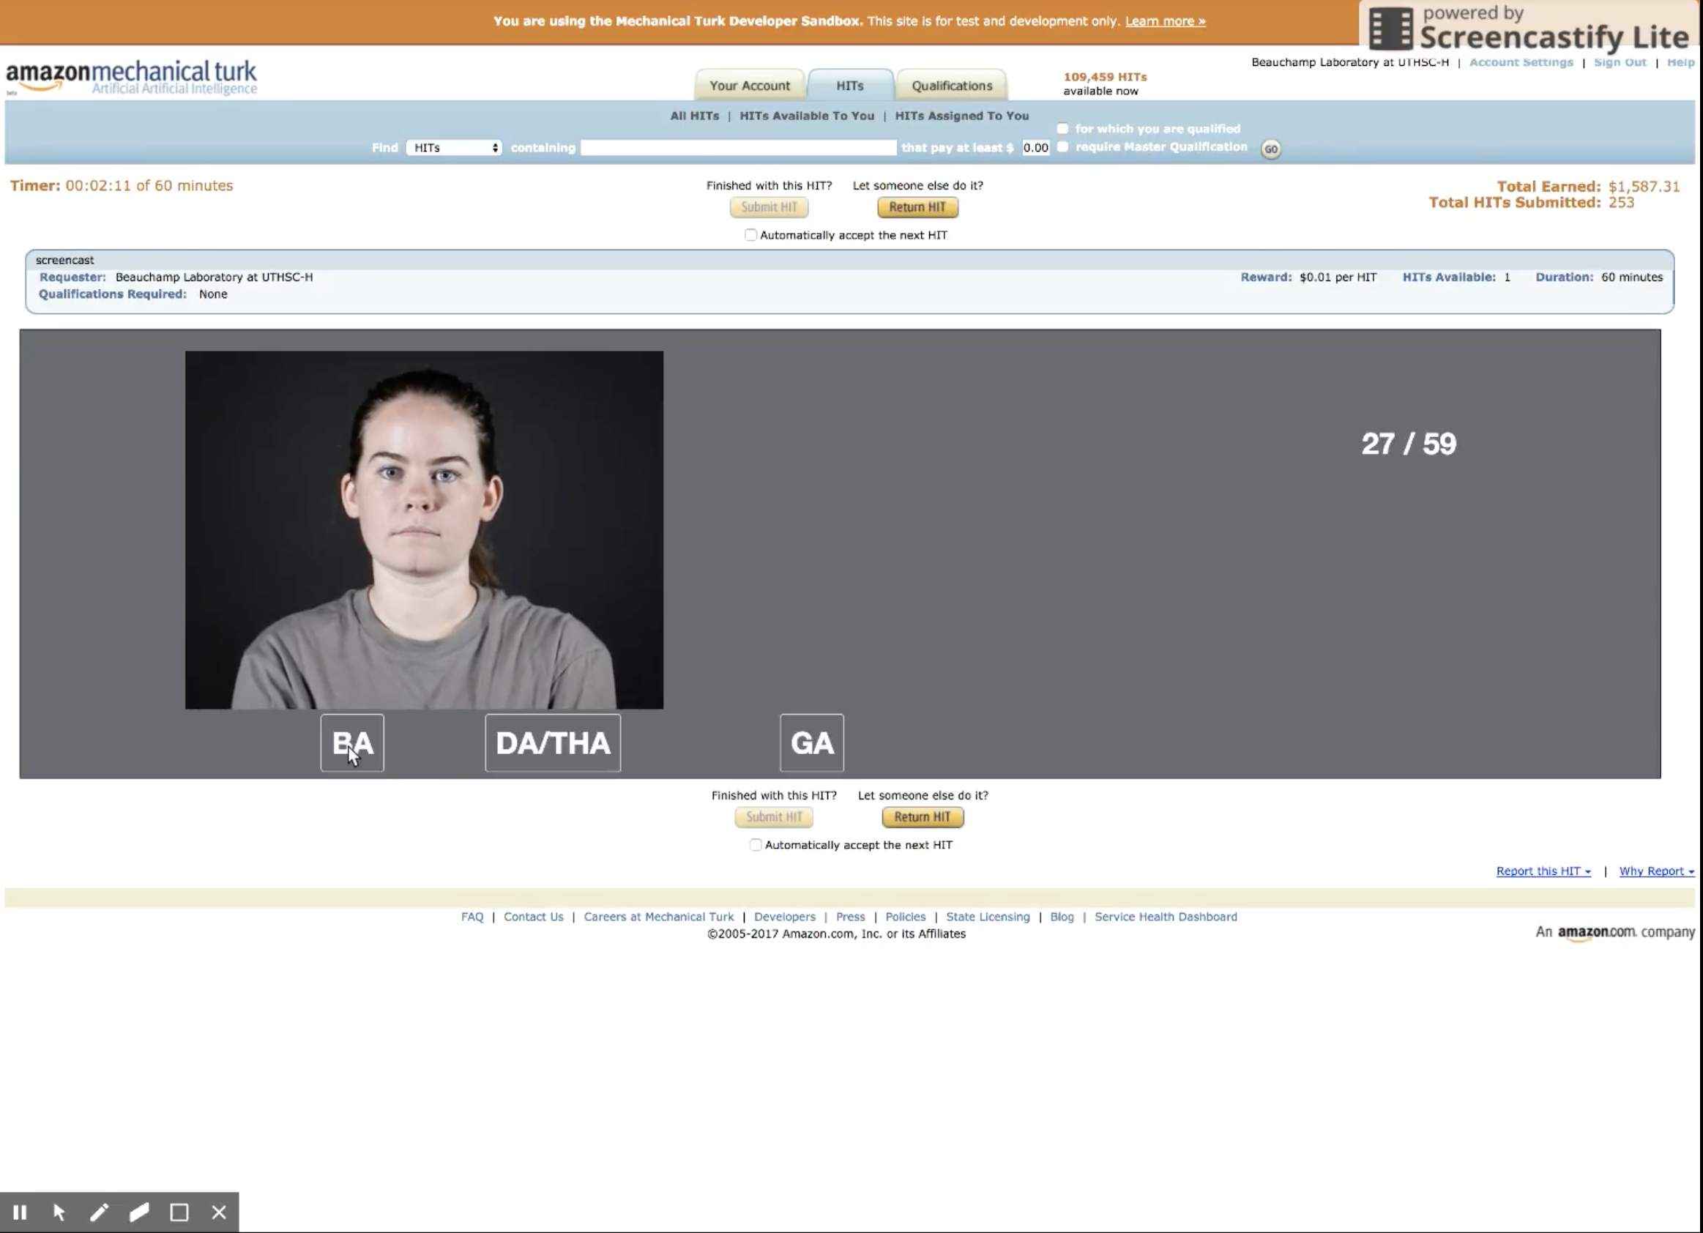1703x1233 pixels.
Task: Click the round GO search button
Action: [1270, 149]
